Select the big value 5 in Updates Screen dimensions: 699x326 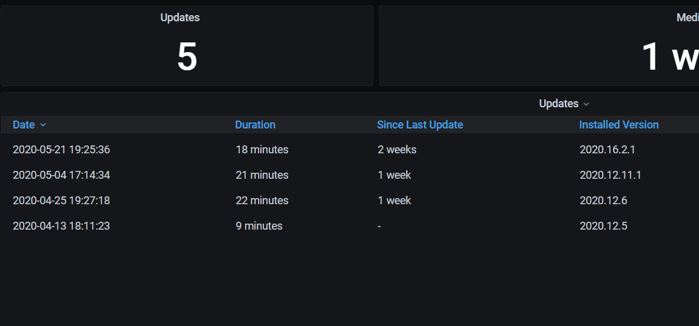tap(187, 57)
